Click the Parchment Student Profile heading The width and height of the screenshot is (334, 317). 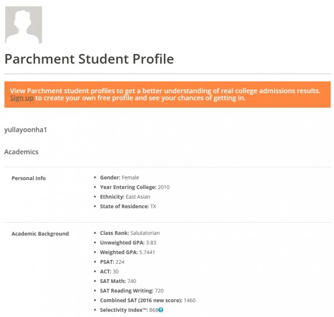coord(89,59)
